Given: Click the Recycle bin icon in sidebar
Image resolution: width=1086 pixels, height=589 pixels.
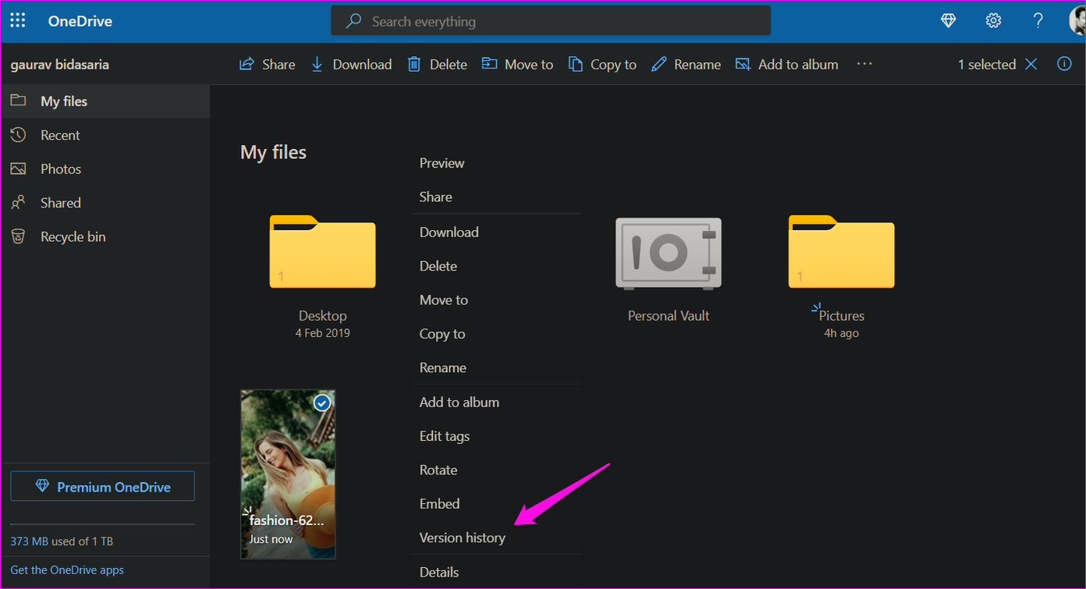Looking at the screenshot, I should (x=18, y=236).
